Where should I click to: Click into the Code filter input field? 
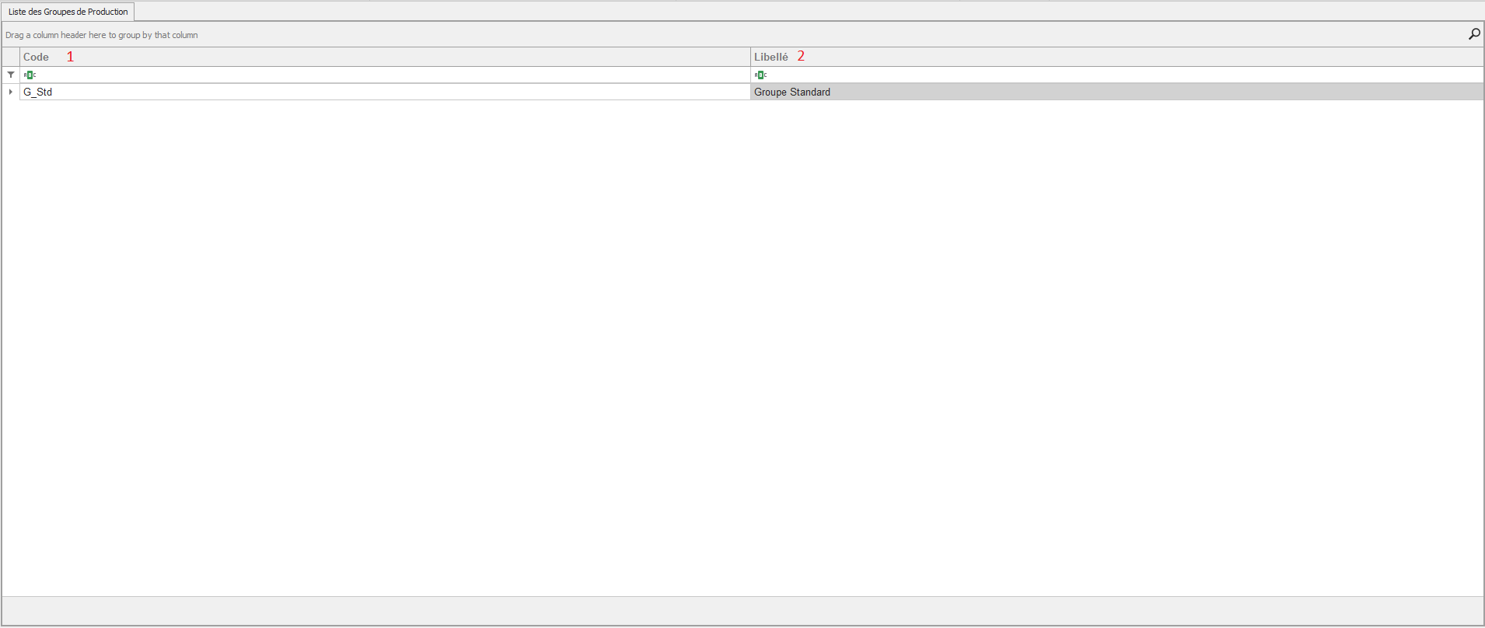(389, 75)
